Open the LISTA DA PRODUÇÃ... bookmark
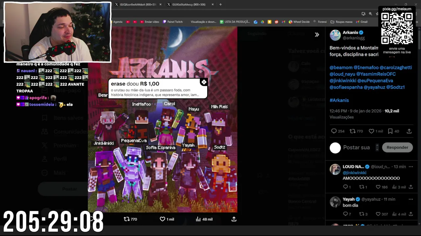 click(235, 22)
